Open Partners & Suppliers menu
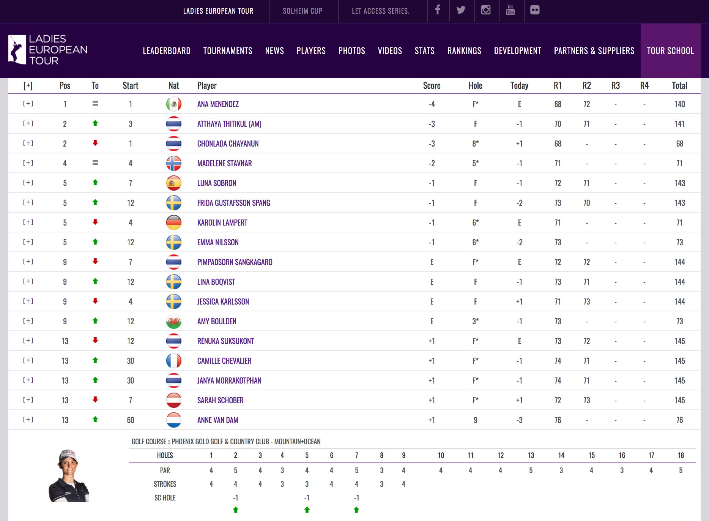This screenshot has width=709, height=521. [x=594, y=51]
